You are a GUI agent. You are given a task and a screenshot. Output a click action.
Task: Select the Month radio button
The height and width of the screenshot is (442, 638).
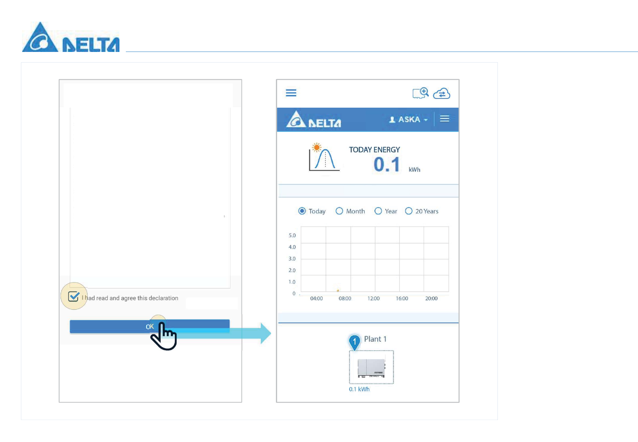point(339,211)
